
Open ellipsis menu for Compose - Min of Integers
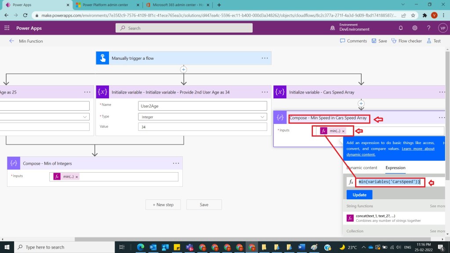[176, 163]
